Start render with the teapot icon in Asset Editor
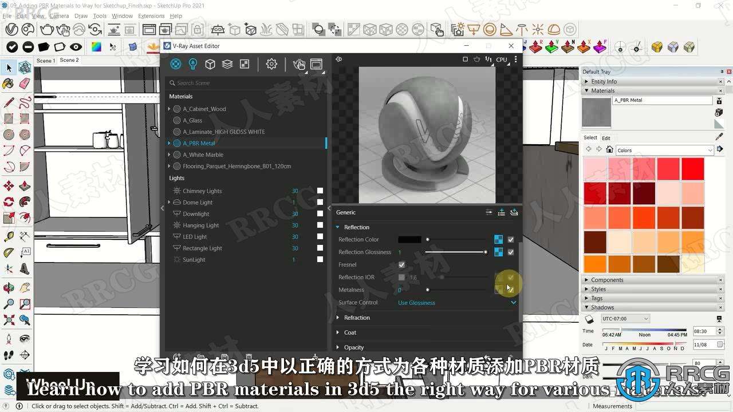Screen dimensions: 733x412 point(298,64)
